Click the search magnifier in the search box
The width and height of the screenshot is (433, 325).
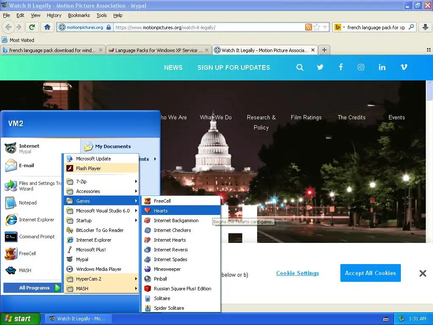411,27
